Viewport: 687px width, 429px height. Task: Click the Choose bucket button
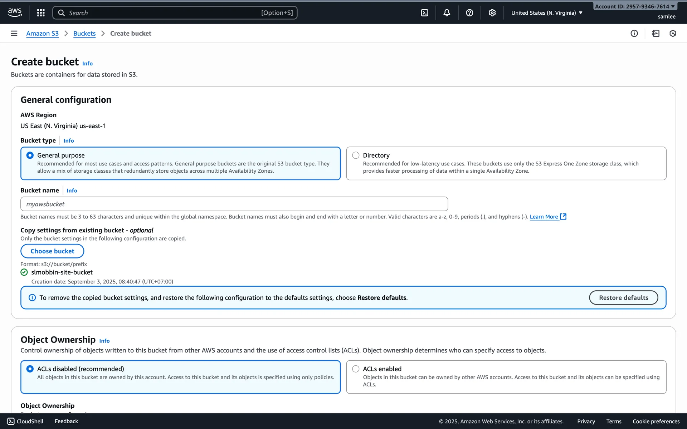52,251
